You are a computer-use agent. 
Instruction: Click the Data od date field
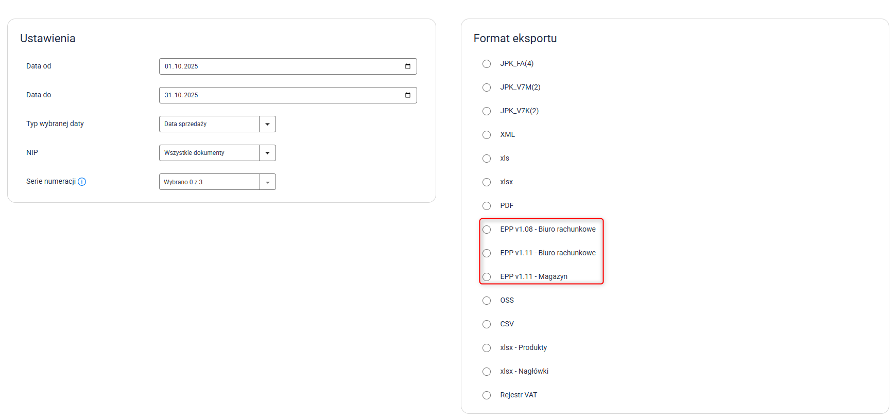[278, 66]
